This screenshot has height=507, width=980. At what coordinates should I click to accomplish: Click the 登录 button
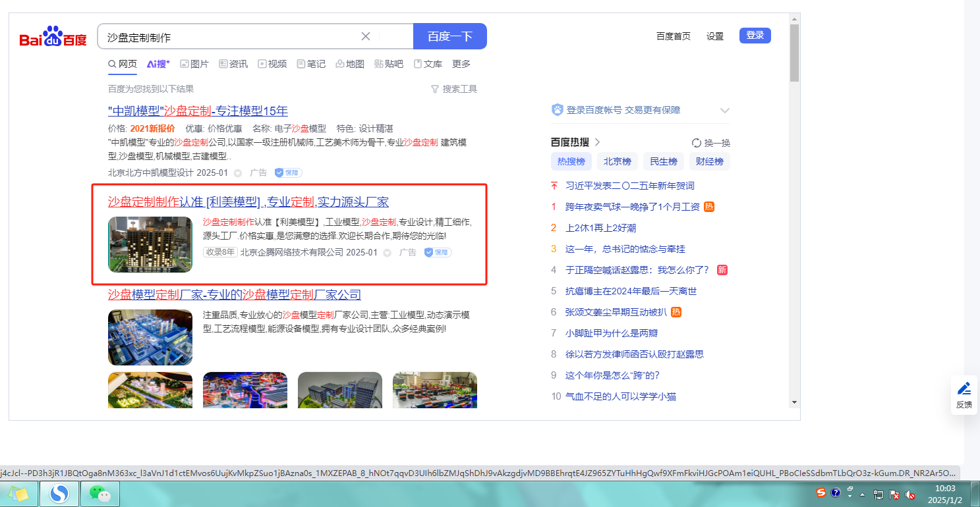(755, 36)
